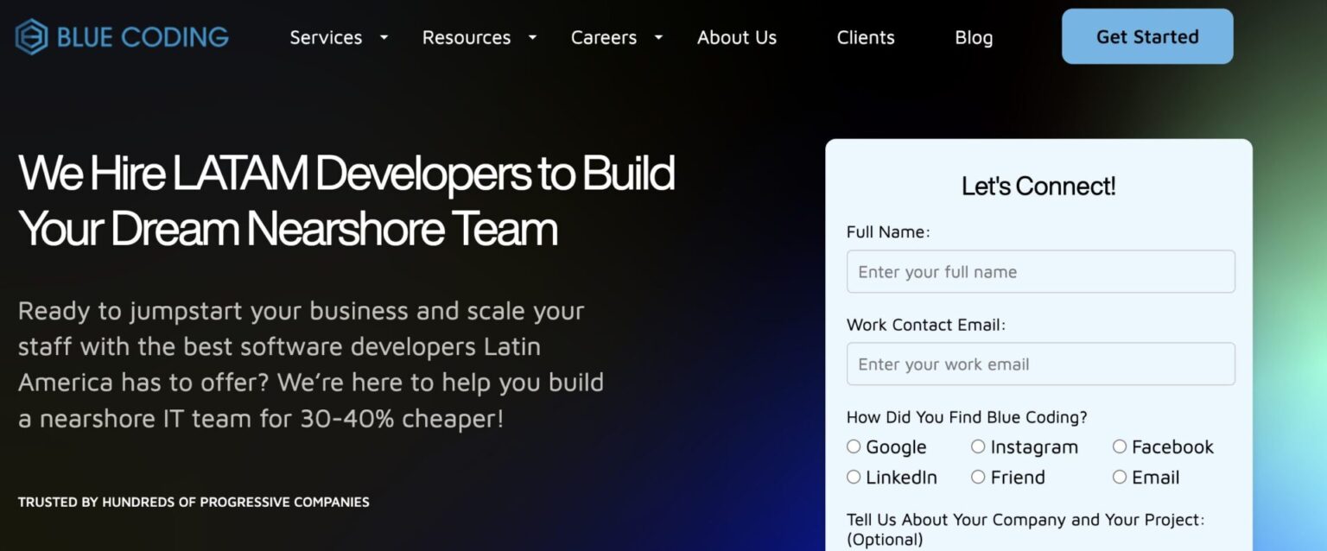Select the Google radio option

[854, 446]
